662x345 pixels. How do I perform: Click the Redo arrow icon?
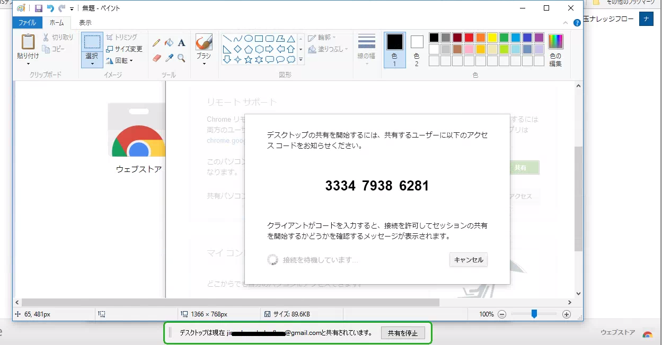(x=62, y=8)
